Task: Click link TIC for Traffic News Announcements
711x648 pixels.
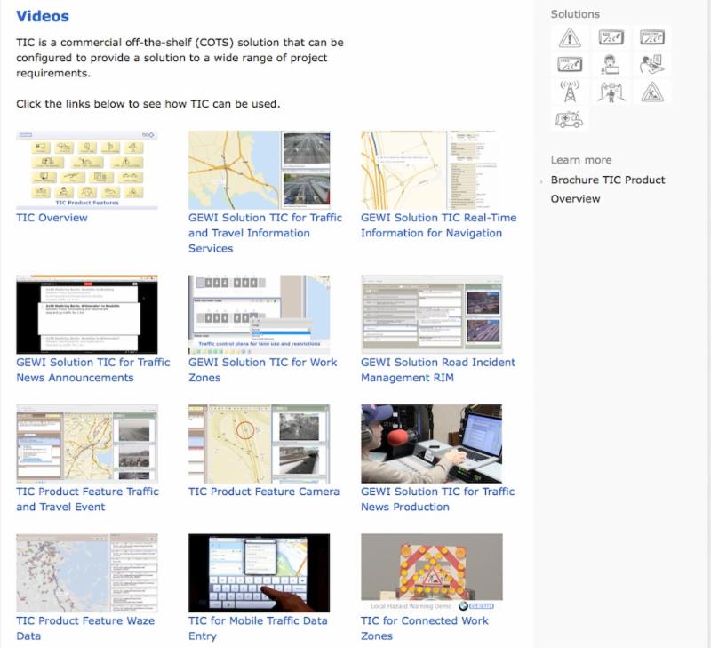Action: point(93,370)
